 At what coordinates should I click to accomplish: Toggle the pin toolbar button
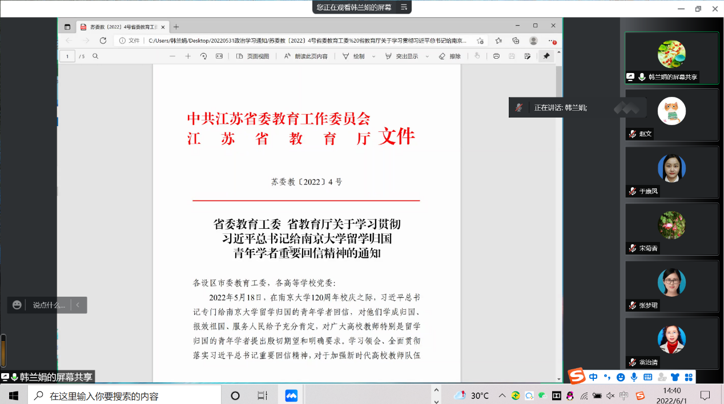pos(546,56)
